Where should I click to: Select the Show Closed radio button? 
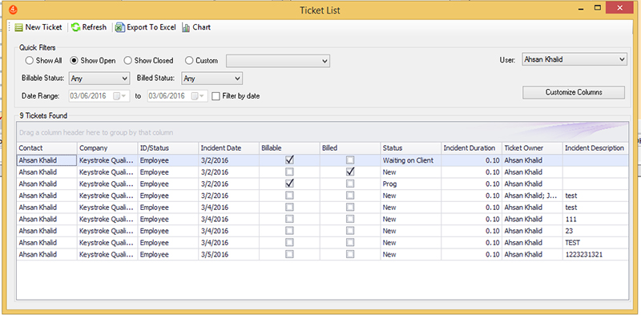(x=127, y=61)
